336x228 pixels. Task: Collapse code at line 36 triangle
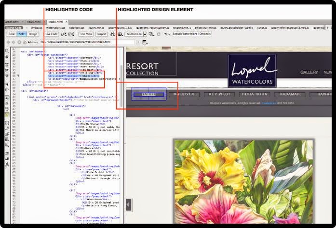tap(18, 76)
